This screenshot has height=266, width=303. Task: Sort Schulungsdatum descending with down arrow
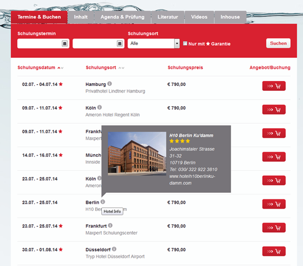click(62, 68)
